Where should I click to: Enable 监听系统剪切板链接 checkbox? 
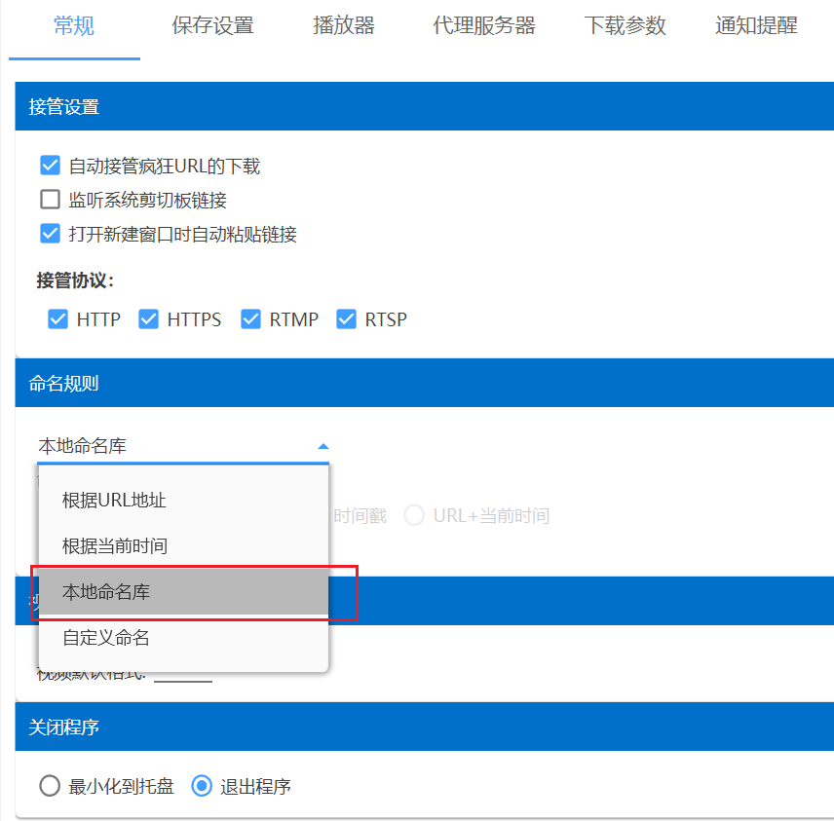click(50, 200)
